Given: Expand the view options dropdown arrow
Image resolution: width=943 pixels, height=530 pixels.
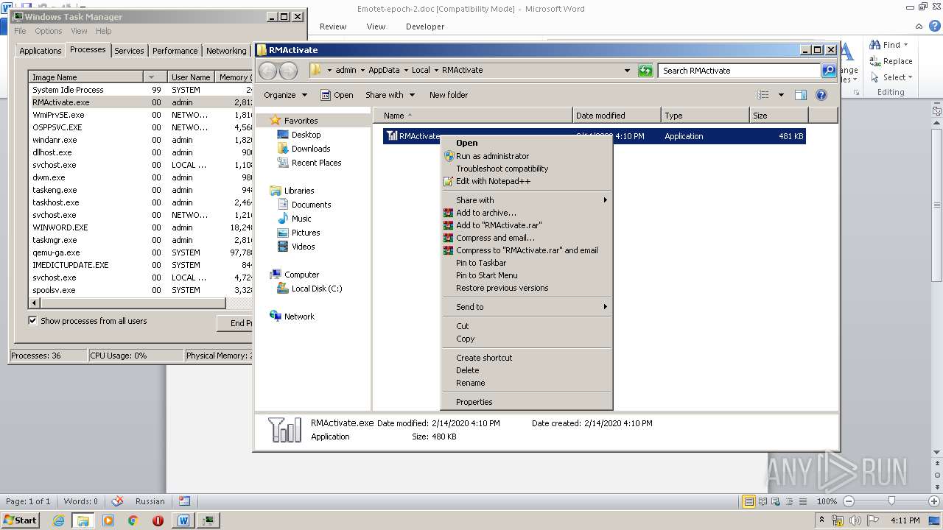Looking at the screenshot, I should pyautogui.click(x=781, y=95).
